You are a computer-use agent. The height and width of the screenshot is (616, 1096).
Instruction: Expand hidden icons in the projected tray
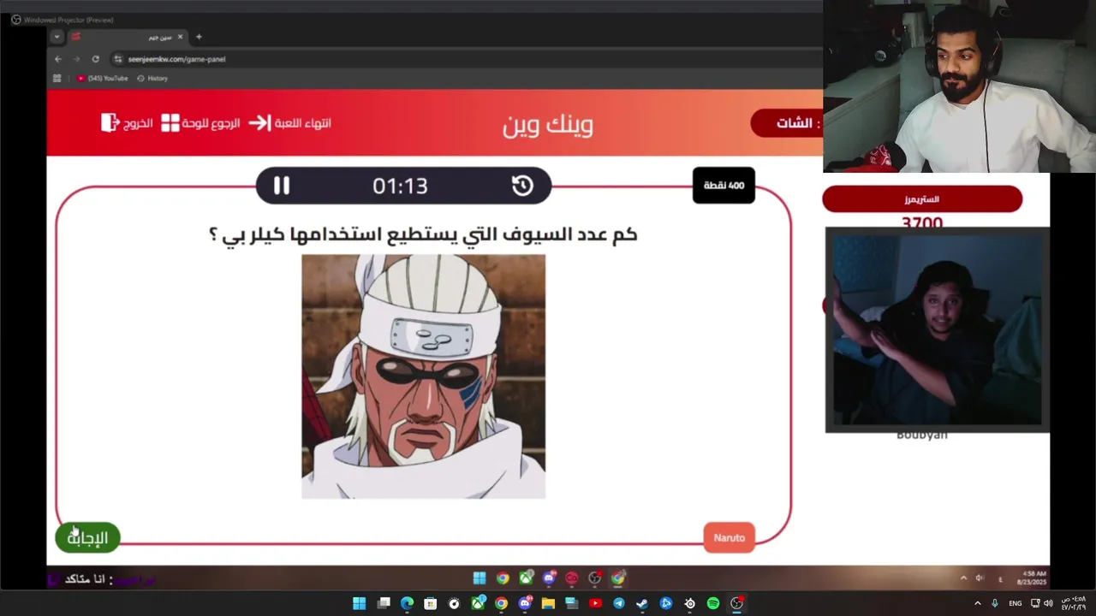tap(963, 578)
